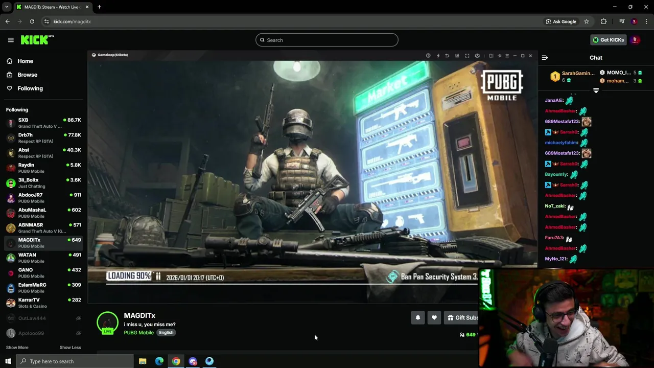Open GANO channel in Following list
This screenshot has height=368, width=654.
click(x=43, y=272)
